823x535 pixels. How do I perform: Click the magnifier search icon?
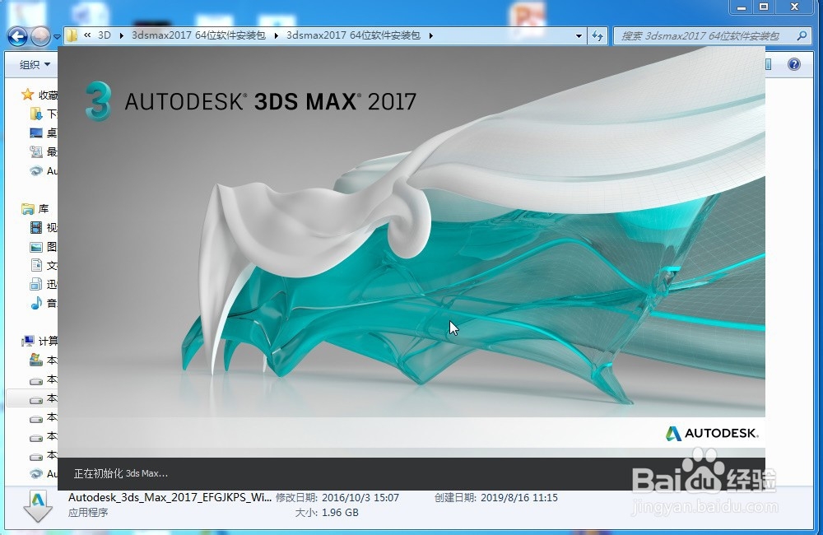(802, 35)
